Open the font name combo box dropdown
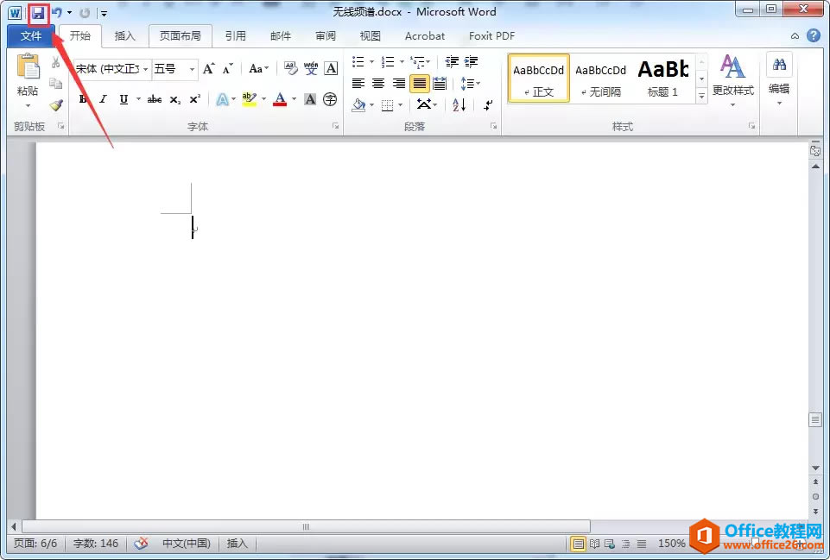 (x=146, y=69)
